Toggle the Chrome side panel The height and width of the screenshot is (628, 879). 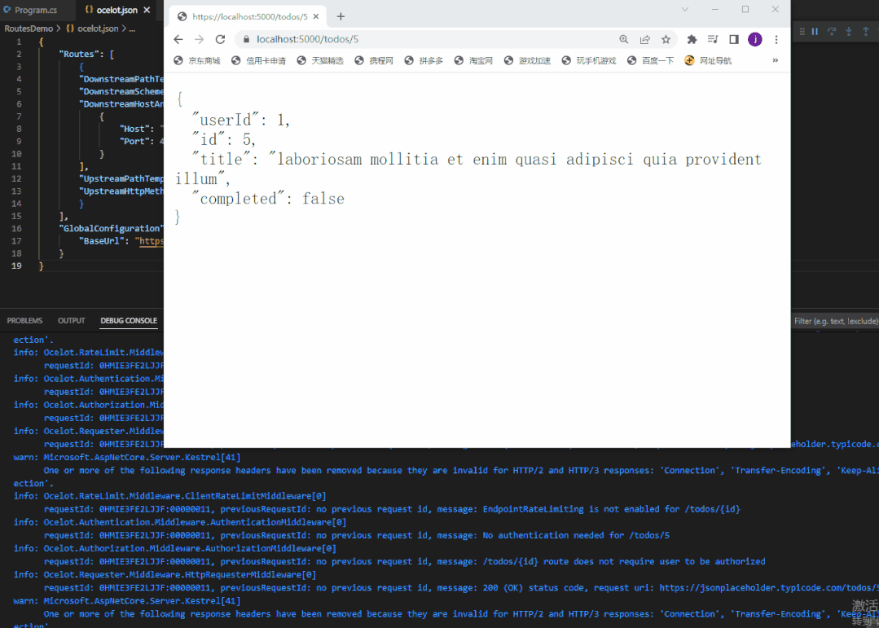tap(734, 39)
